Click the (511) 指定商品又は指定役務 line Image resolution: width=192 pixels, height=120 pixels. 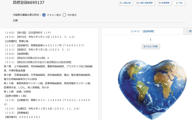pos(38,62)
